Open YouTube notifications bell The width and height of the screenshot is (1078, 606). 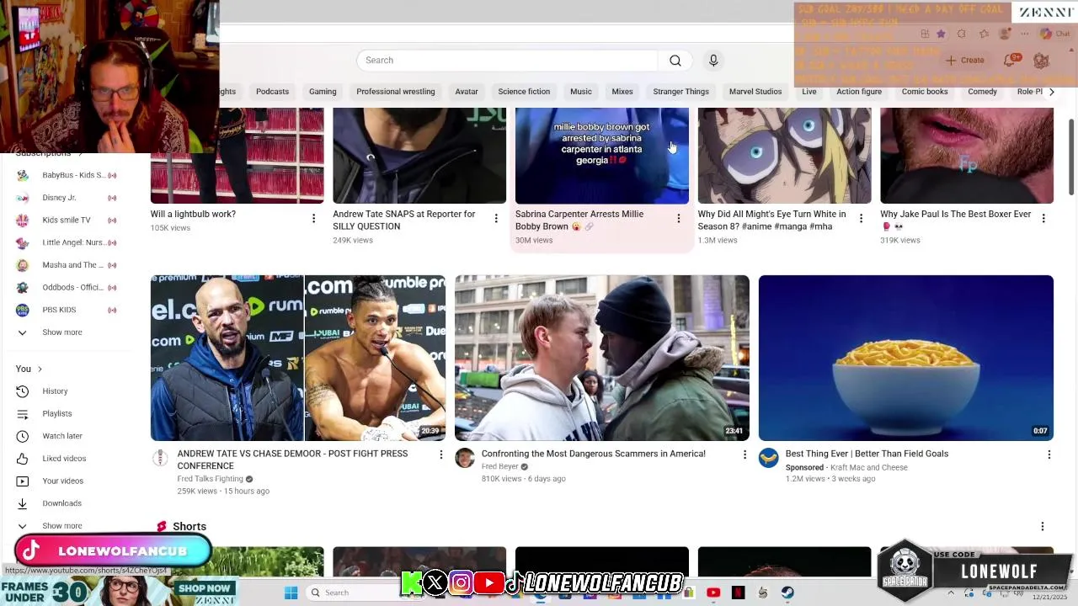point(1010,61)
